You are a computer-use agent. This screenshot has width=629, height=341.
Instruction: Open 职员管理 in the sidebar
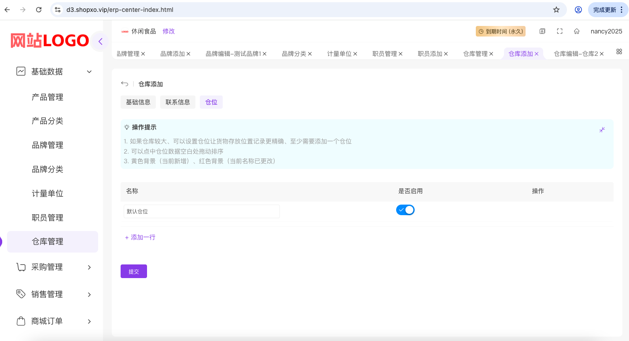tap(48, 218)
